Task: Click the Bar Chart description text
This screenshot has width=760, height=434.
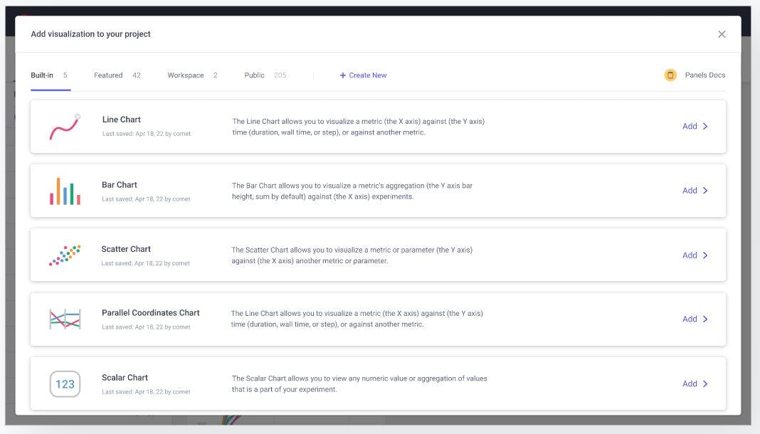Action: (352, 191)
